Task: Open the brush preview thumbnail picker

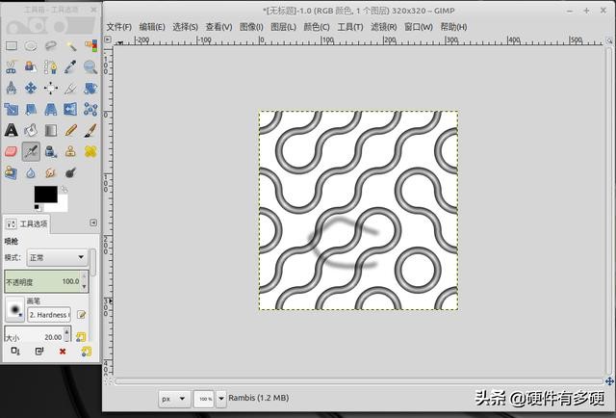Action: click(15, 309)
